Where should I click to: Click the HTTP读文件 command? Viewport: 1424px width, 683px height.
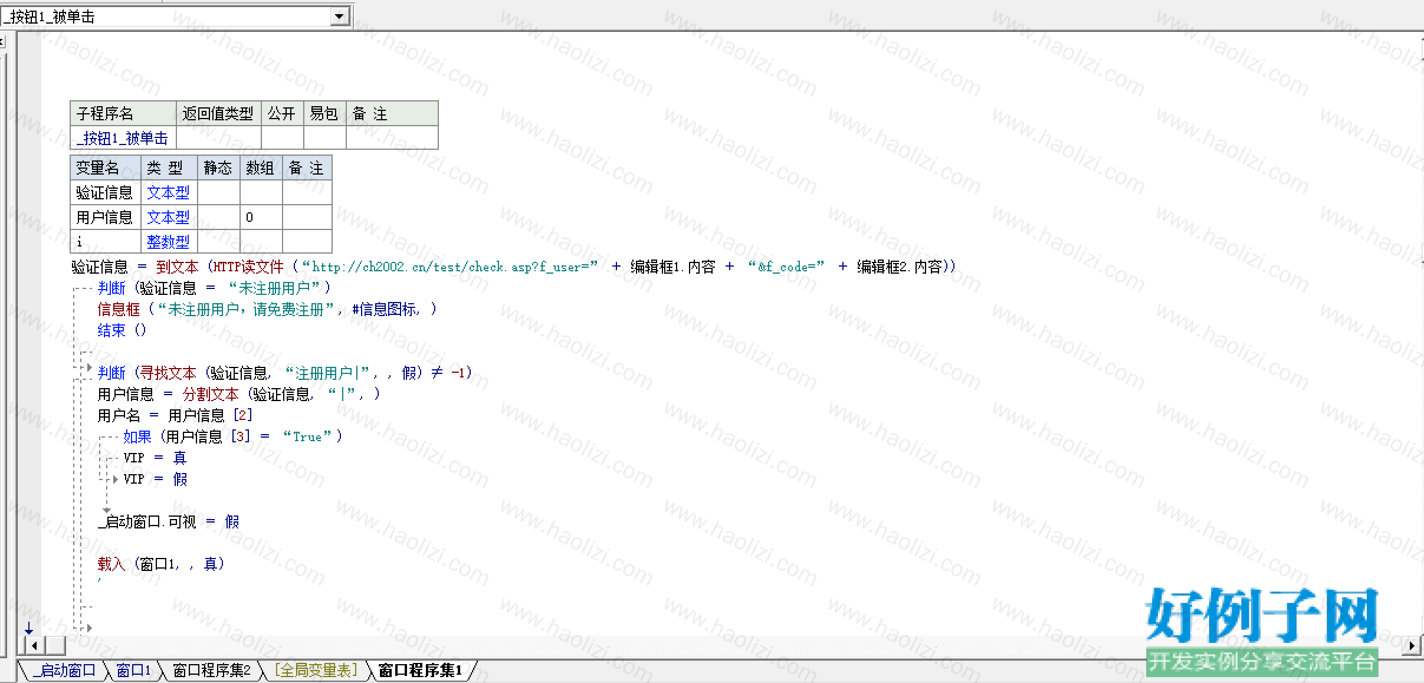[x=248, y=267]
